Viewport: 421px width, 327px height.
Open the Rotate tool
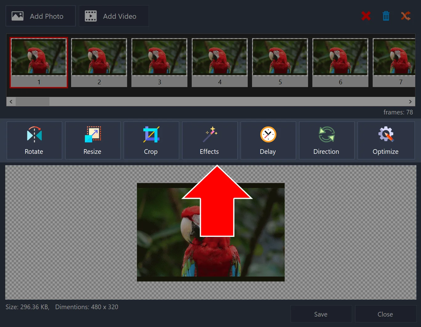(34, 140)
